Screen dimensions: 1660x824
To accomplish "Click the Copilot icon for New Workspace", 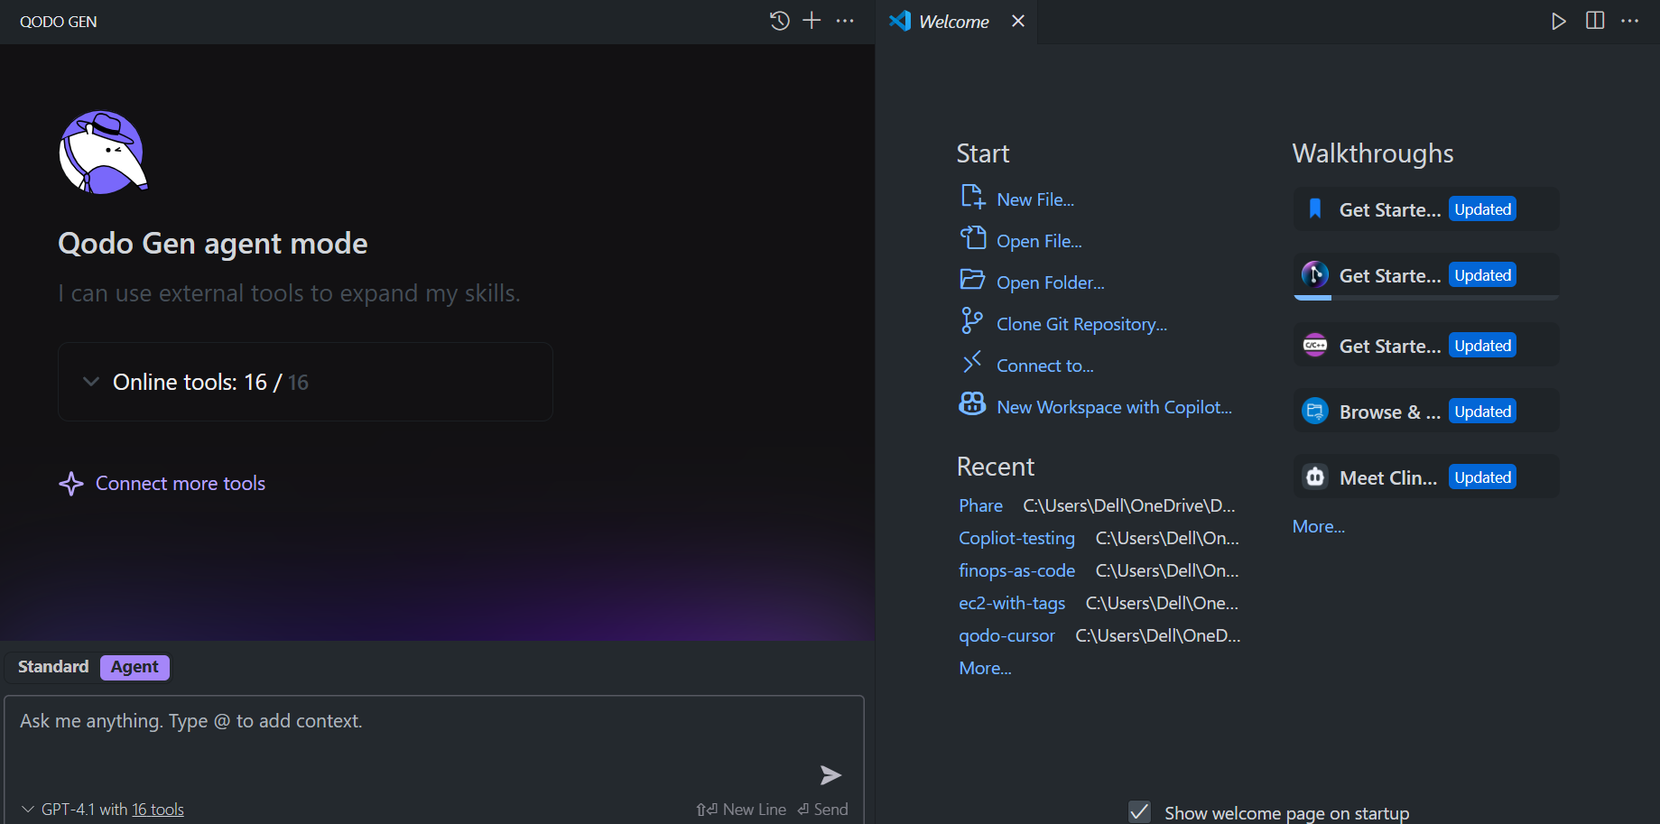I will (972, 404).
